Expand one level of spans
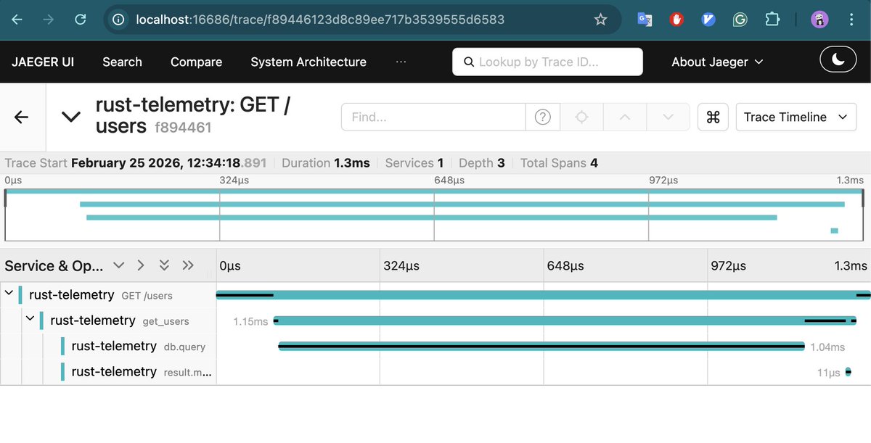Image resolution: width=871 pixels, height=443 pixels. click(118, 265)
